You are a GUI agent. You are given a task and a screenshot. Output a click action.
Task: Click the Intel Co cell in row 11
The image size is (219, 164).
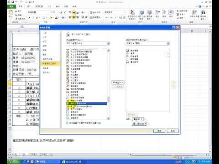point(32,84)
